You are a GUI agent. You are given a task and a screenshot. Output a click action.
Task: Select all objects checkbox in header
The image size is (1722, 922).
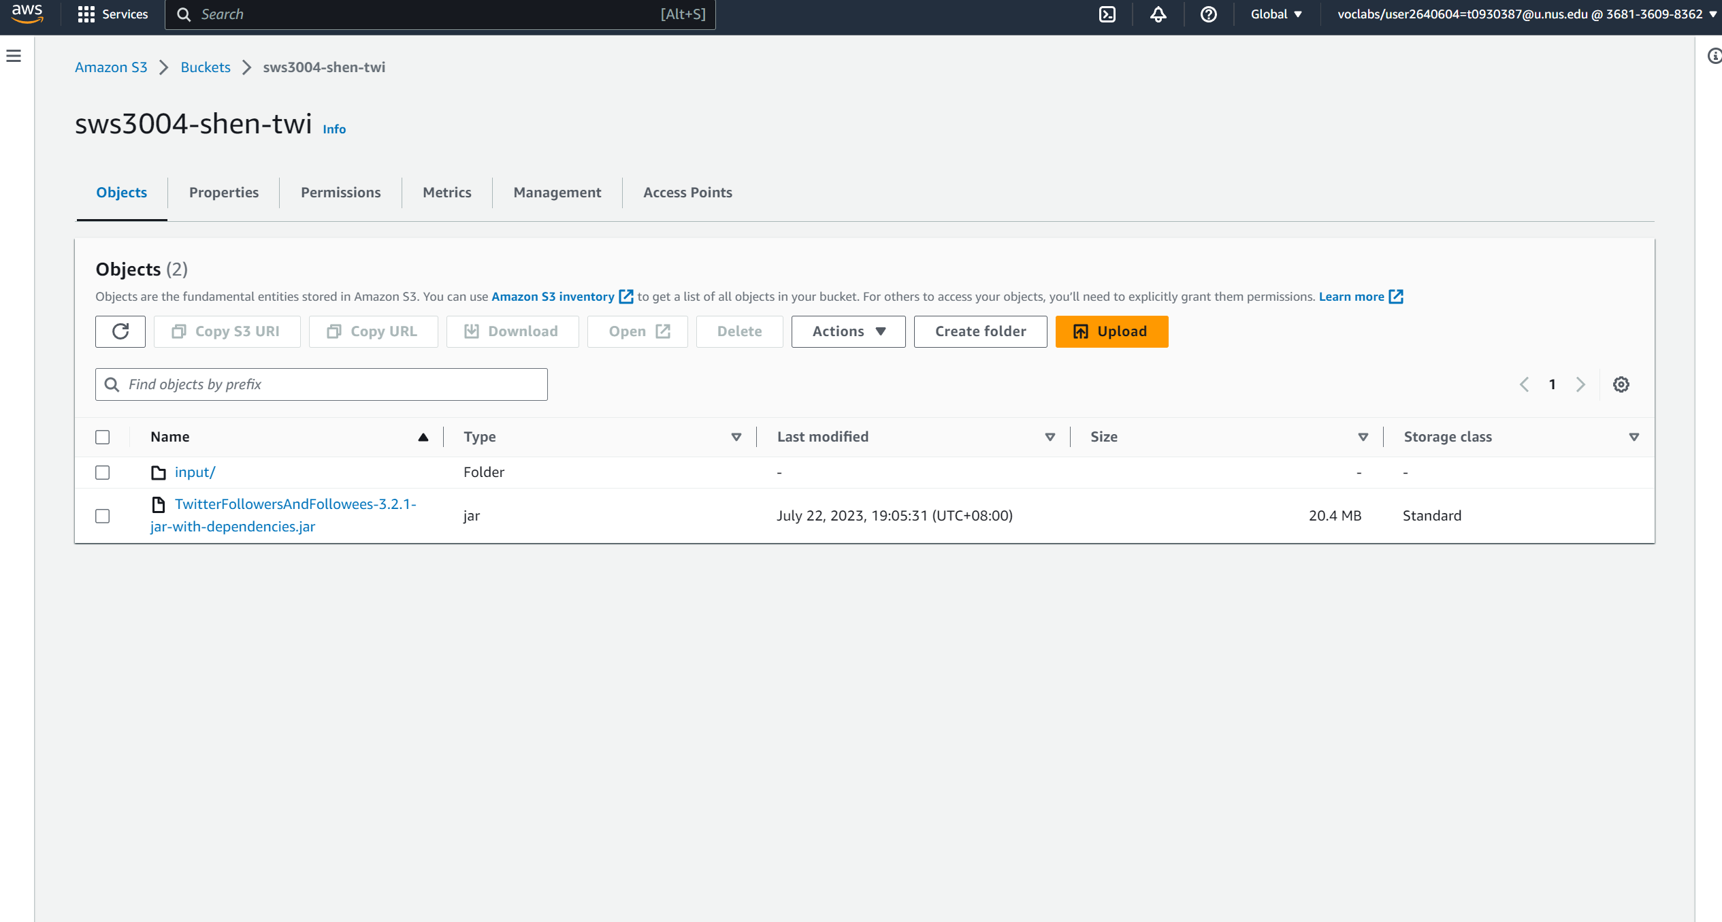pyautogui.click(x=103, y=437)
